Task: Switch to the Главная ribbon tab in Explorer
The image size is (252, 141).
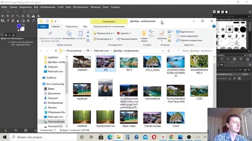Action: 56,26
